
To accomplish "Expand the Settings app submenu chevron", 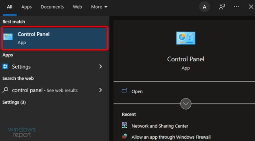I will point(100,66).
